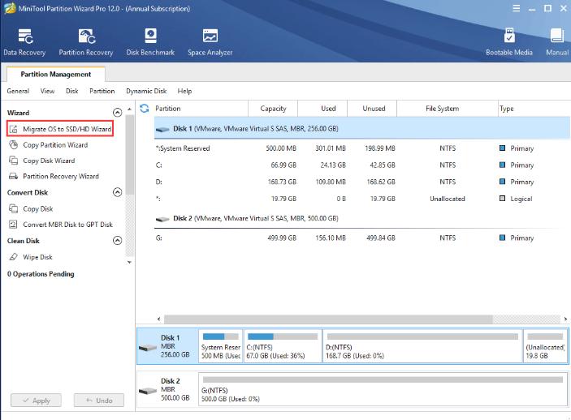This screenshot has width=571, height=420.
Task: Open the Dynamic Disk menu
Action: click(147, 92)
